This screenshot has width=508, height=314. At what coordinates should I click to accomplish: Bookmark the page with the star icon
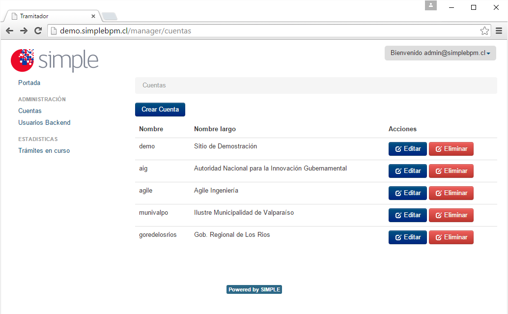coord(484,31)
